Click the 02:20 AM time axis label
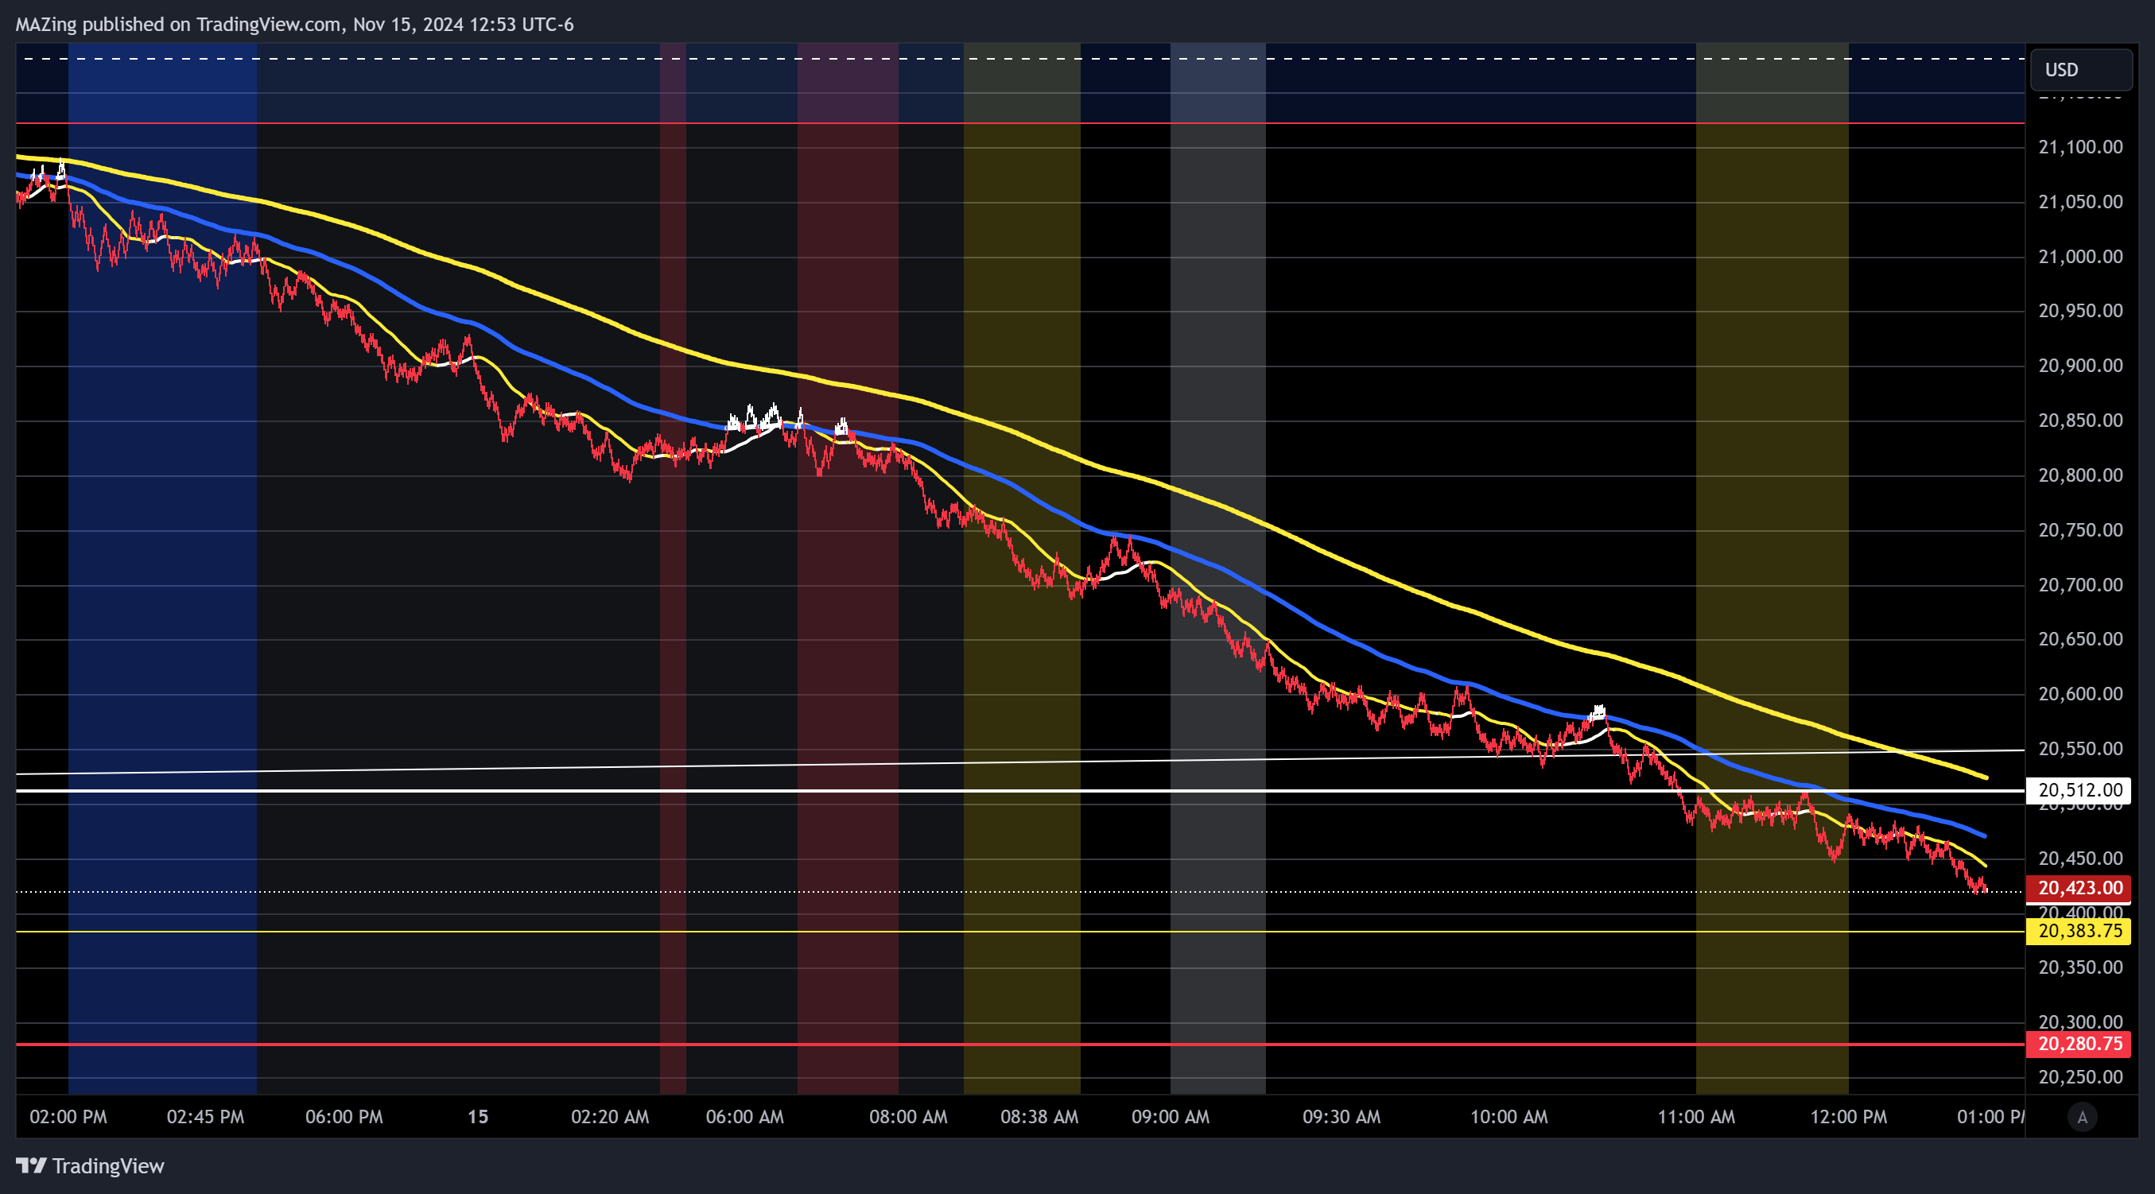 610,1117
